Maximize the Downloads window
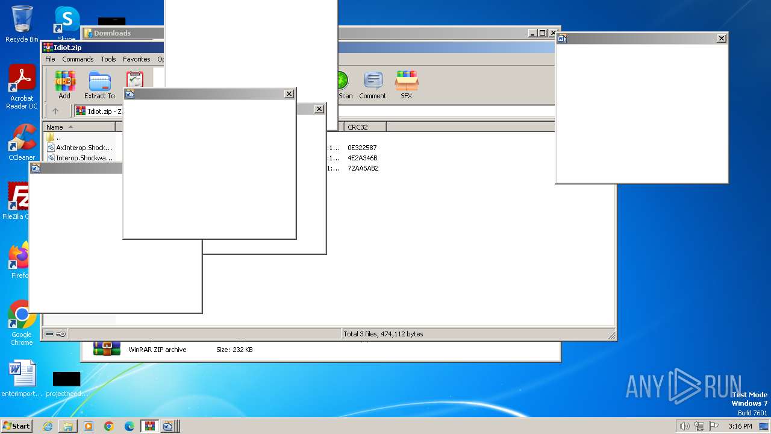Image resolution: width=771 pixels, height=434 pixels. (542, 33)
